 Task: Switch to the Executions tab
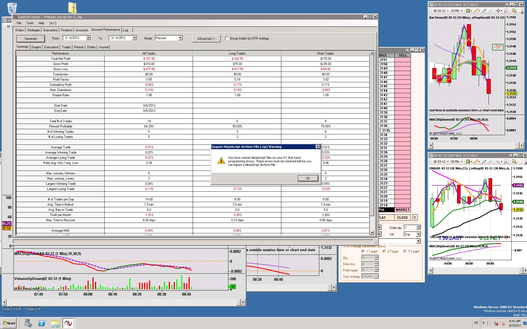pyautogui.click(x=51, y=30)
